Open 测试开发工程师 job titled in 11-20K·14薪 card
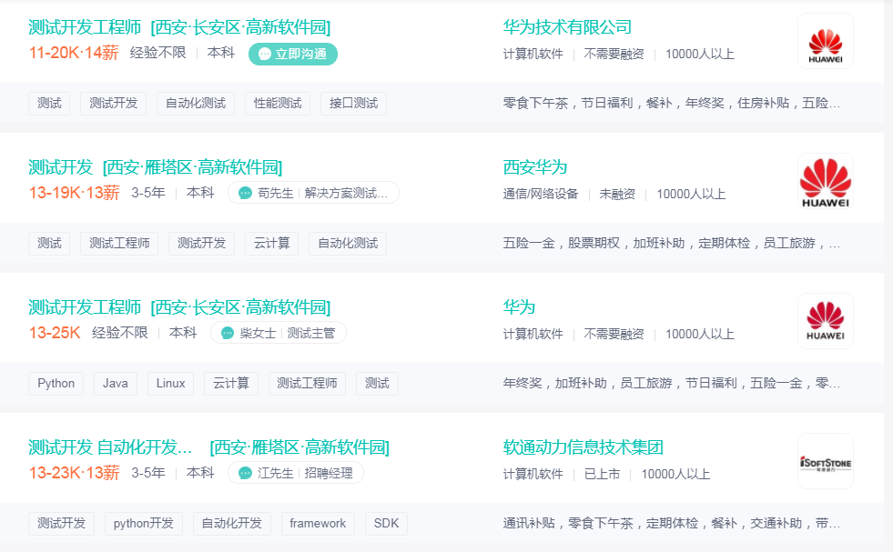 pyautogui.click(x=85, y=26)
